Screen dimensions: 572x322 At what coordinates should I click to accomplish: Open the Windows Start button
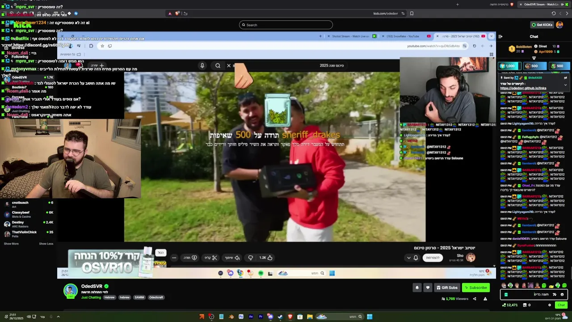[370, 317]
